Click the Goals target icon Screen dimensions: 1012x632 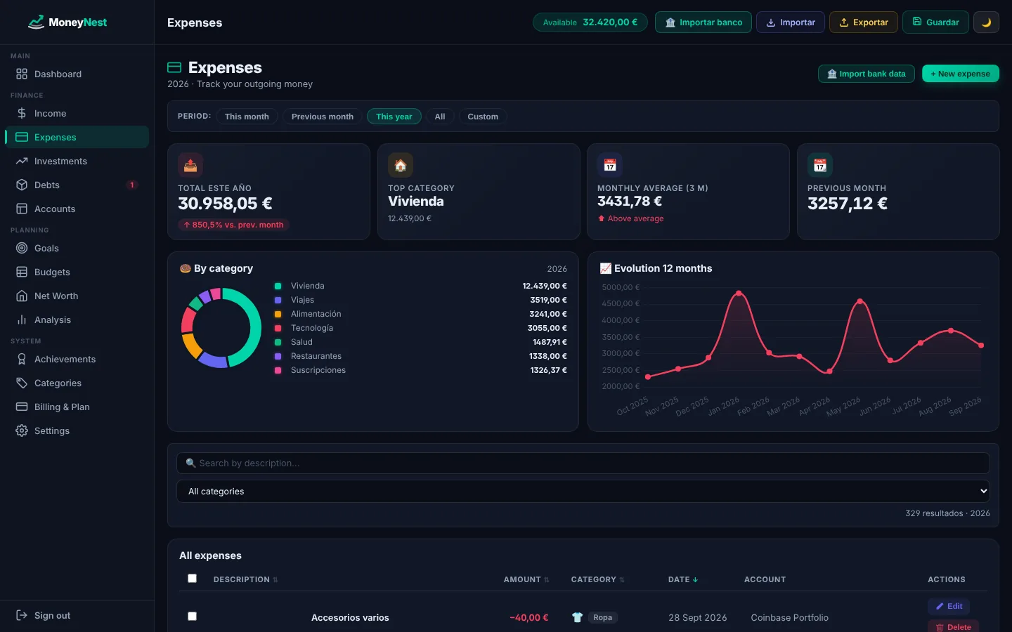coord(22,248)
